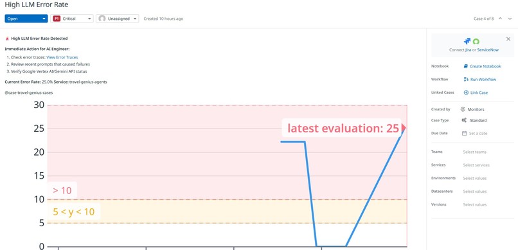Click the Create Notebook link

485,66
